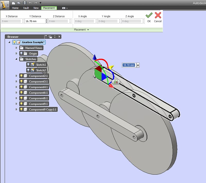
Task: Switch to the Home ribbon tab
Action: pos(15,8)
